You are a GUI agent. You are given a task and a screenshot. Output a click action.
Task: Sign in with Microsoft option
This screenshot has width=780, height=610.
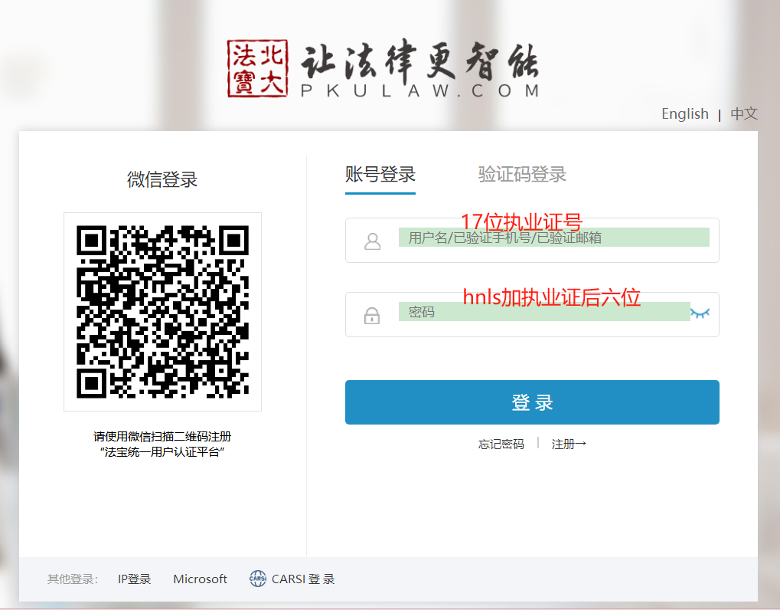point(201,579)
